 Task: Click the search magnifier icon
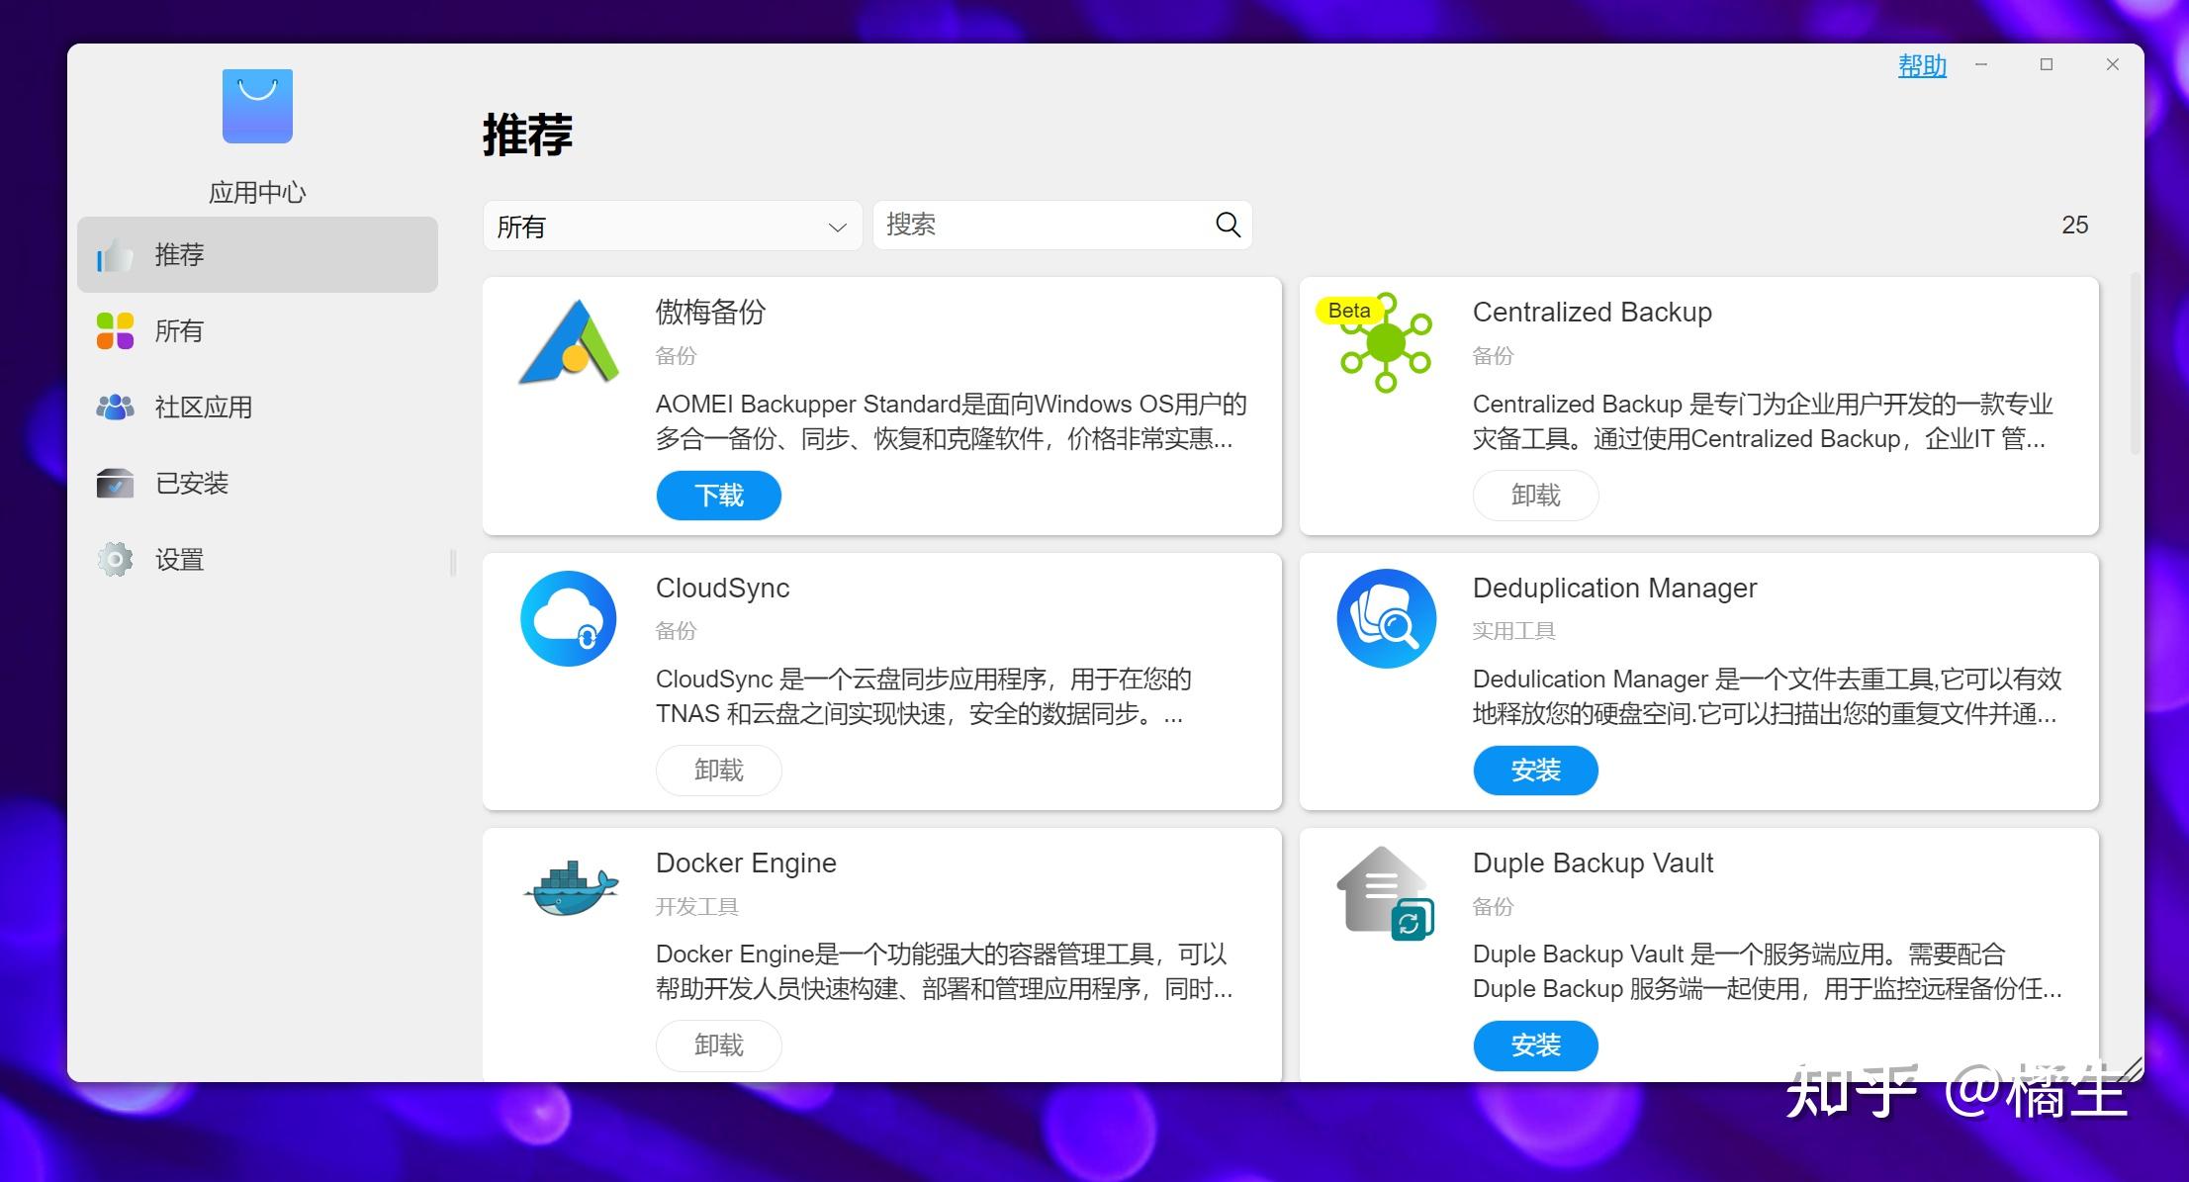click(x=1228, y=225)
